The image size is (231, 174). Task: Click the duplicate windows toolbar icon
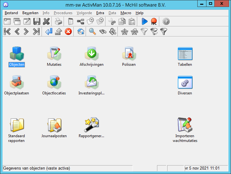(17, 21)
